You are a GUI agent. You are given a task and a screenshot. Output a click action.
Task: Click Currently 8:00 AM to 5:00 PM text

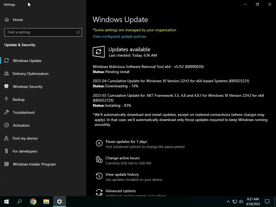tap(128, 163)
